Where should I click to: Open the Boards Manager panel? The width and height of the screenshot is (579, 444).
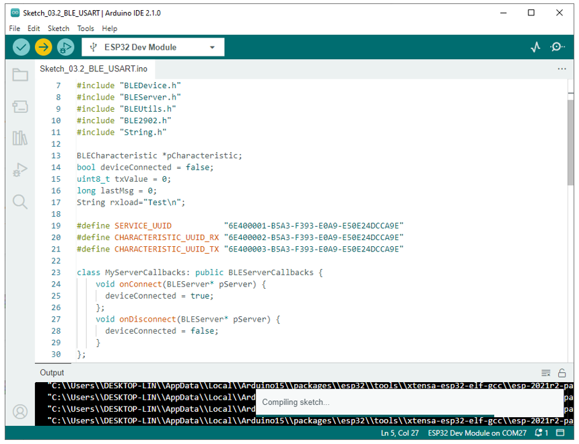tap(20, 107)
